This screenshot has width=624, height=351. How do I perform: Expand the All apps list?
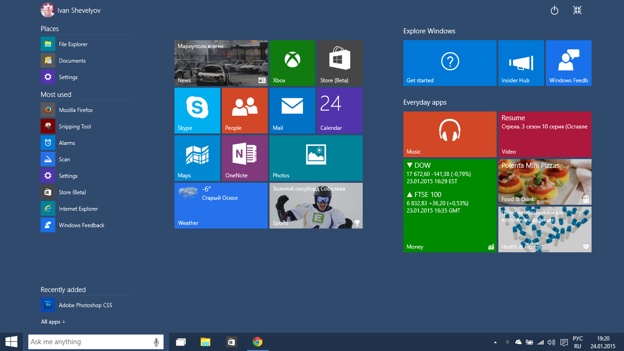coord(53,322)
